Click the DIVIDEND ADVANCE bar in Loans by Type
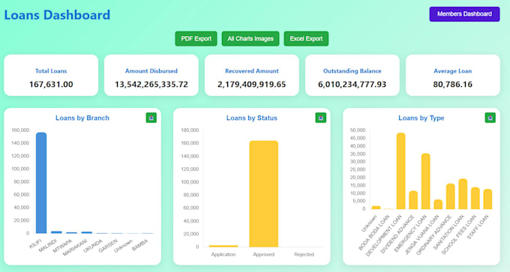Viewport: 510px width, 272px height. pyautogui.click(x=413, y=200)
